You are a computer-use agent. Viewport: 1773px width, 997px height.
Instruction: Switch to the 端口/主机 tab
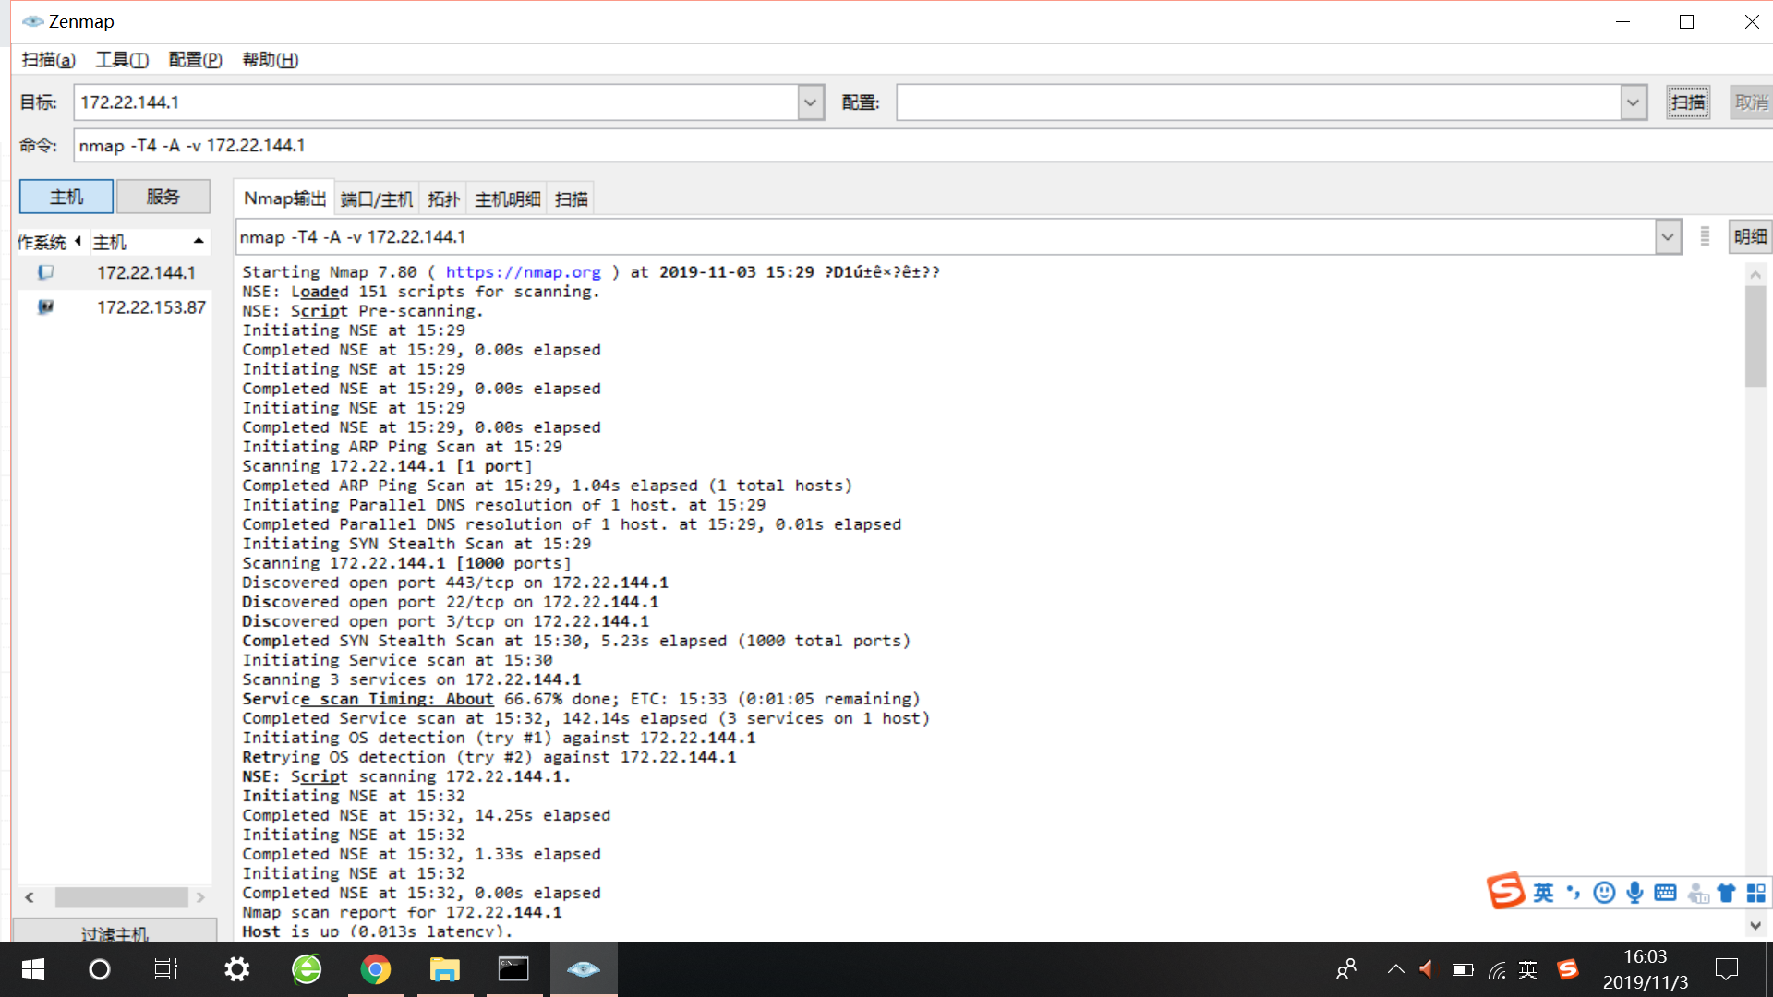coord(376,199)
